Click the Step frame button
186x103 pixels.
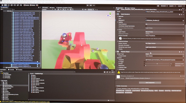tap(94, 5)
